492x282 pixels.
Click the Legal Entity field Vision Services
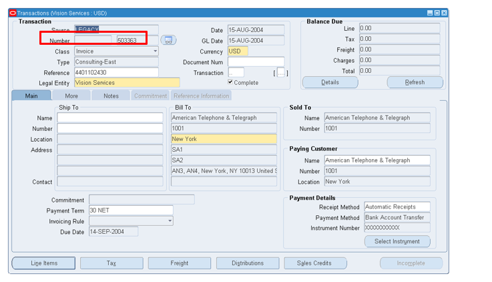pyautogui.click(x=127, y=83)
